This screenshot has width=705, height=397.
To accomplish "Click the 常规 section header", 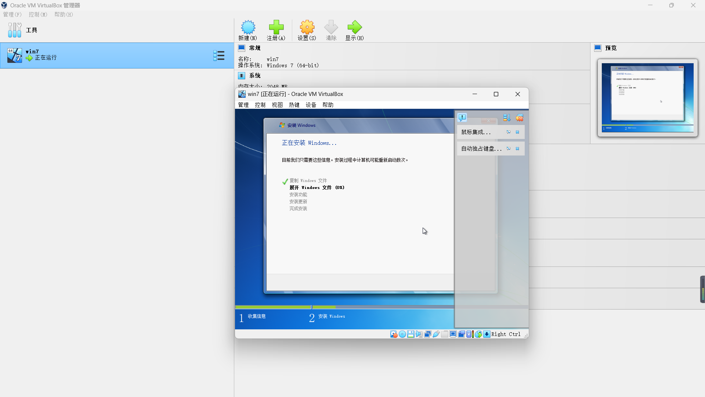I will 255,48.
